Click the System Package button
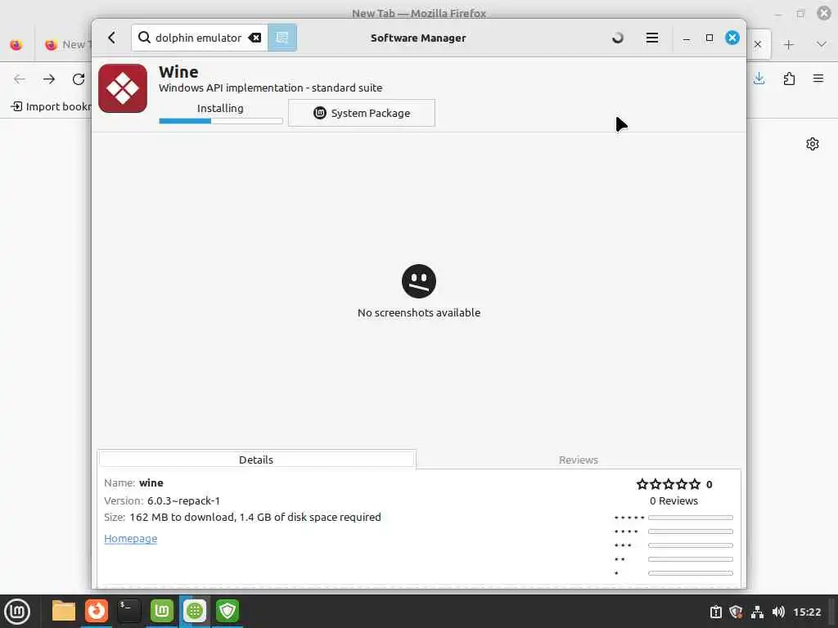The image size is (838, 628). 362,113
